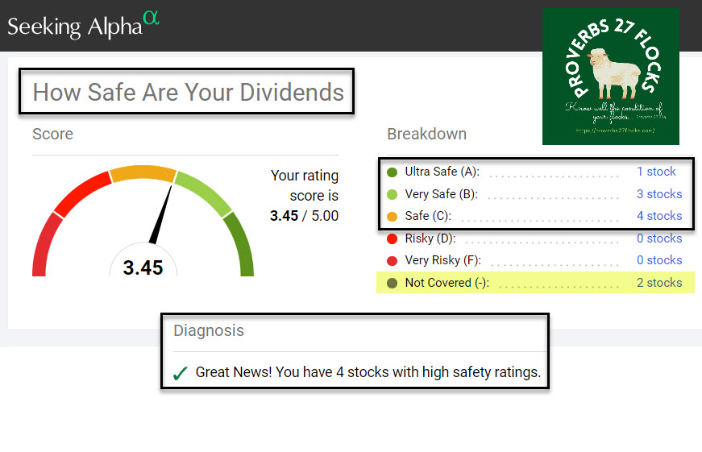702x452 pixels.
Task: Open the 4 stocks Safe link
Action: click(x=659, y=216)
